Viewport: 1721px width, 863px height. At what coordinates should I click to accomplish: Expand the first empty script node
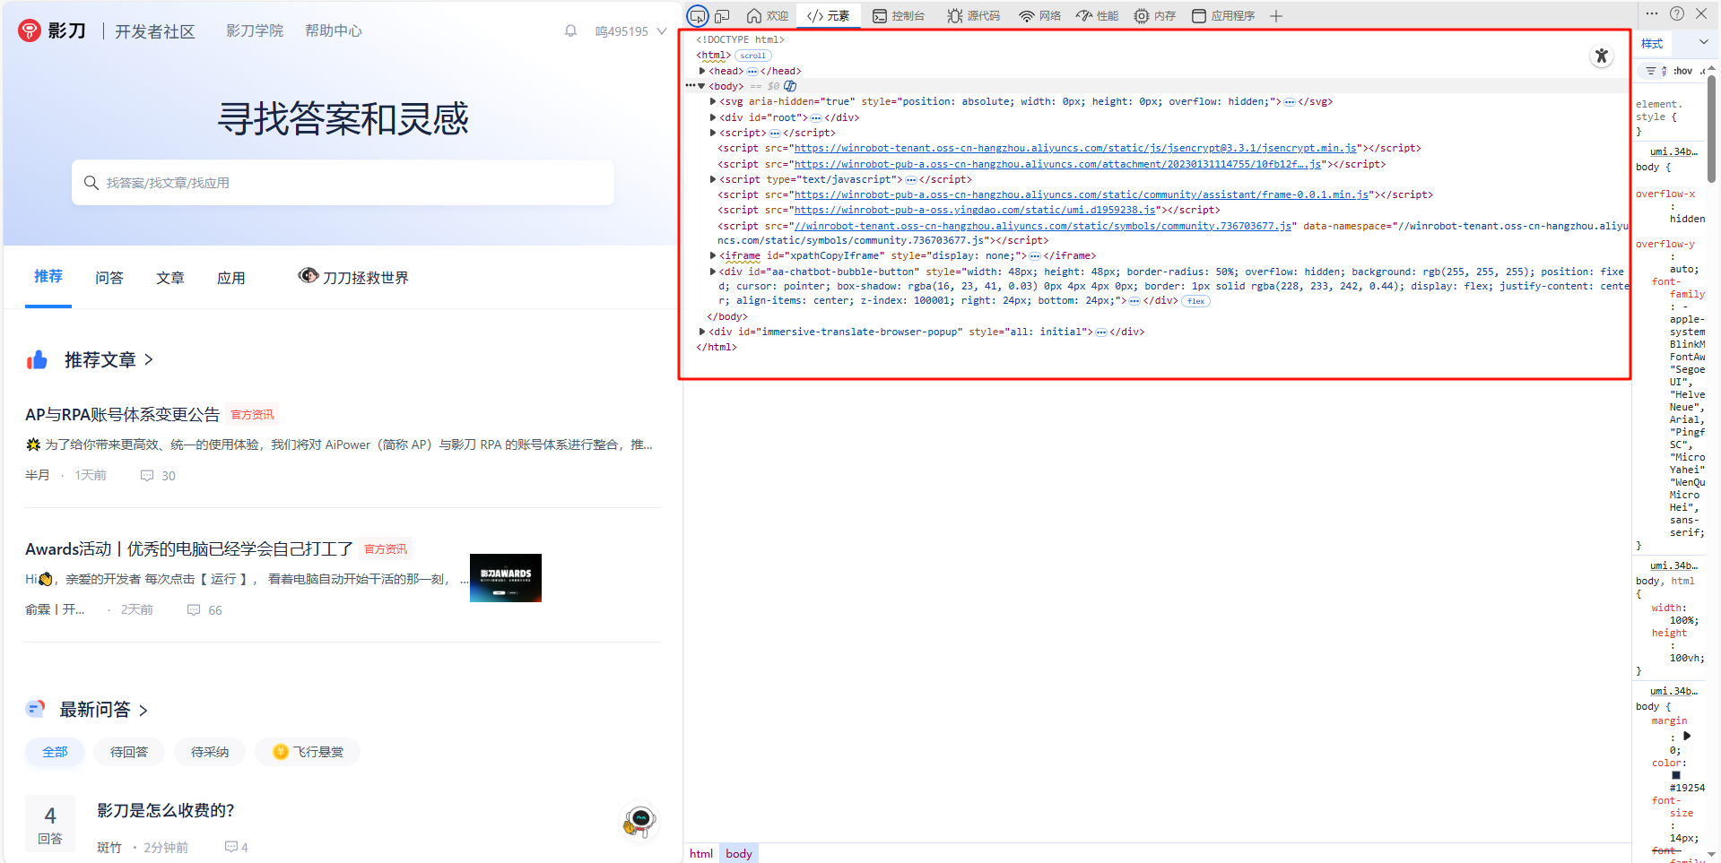(x=713, y=133)
